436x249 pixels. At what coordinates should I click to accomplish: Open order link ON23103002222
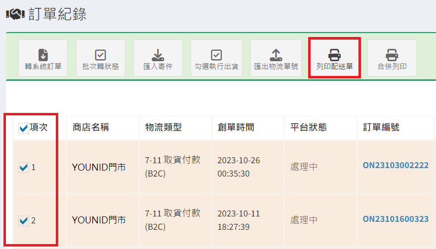click(396, 166)
